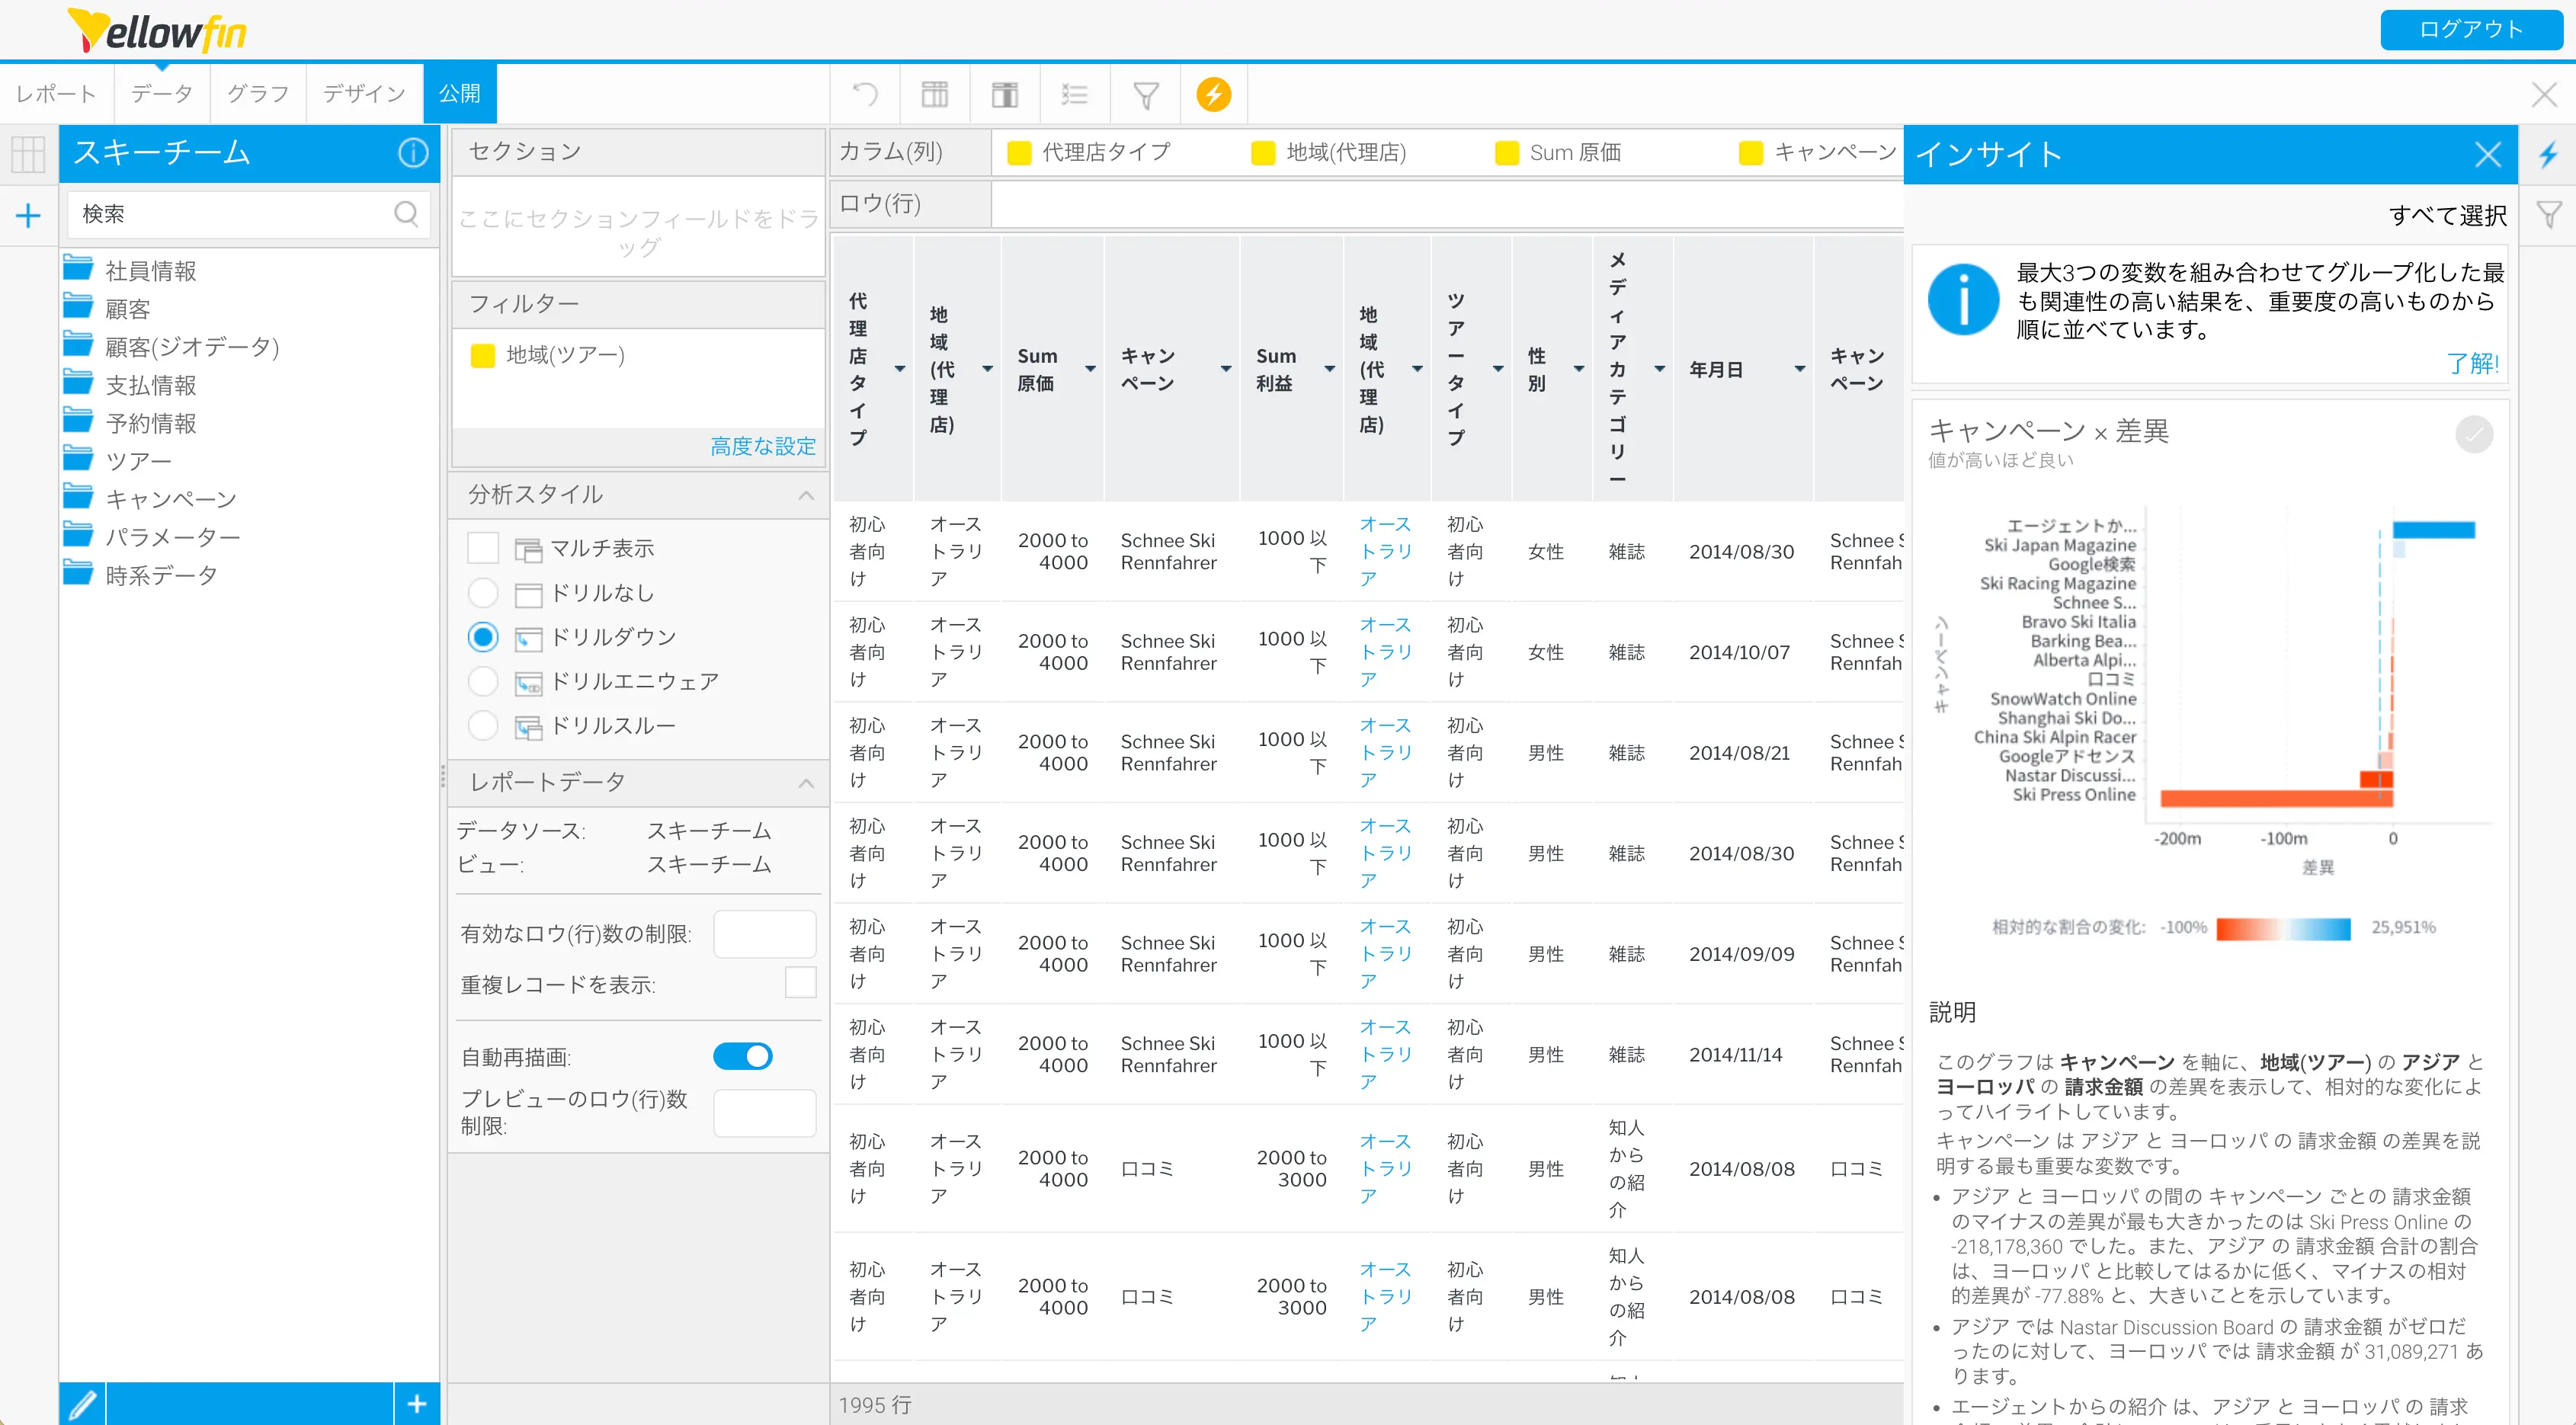2576x1425 pixels.
Task: Select the checkmark on キャンペーン × 差異 card
Action: pos(2473,434)
